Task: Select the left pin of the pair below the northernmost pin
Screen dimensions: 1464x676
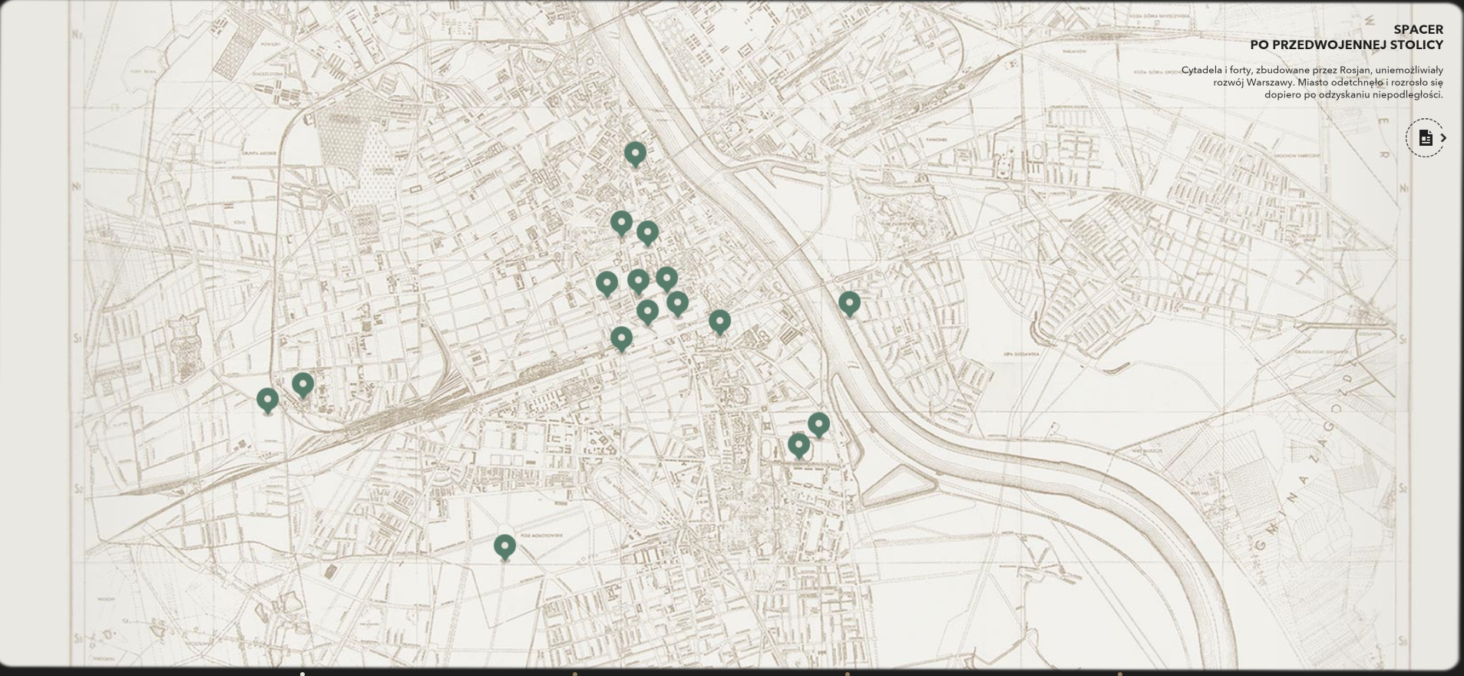Action: tap(622, 223)
